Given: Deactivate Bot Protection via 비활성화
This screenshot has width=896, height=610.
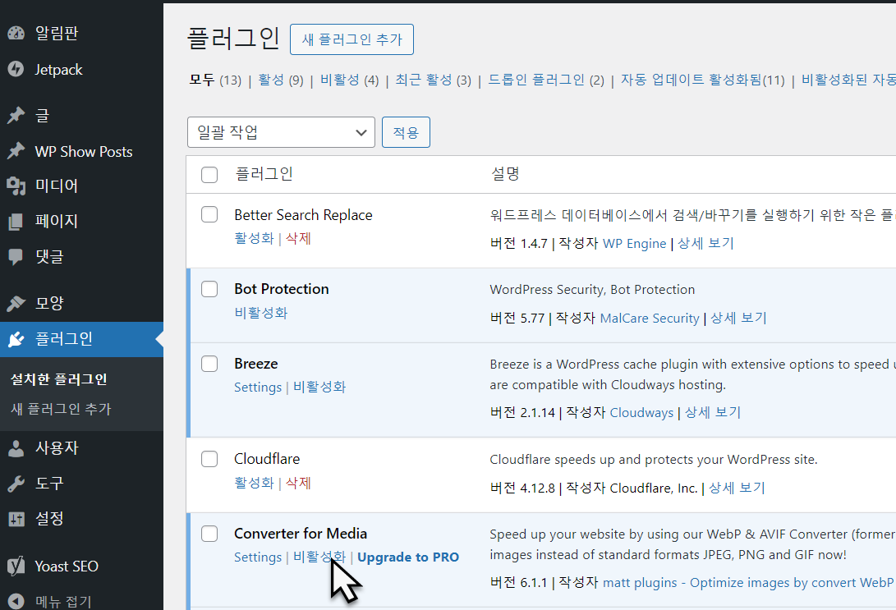Looking at the screenshot, I should tap(260, 313).
